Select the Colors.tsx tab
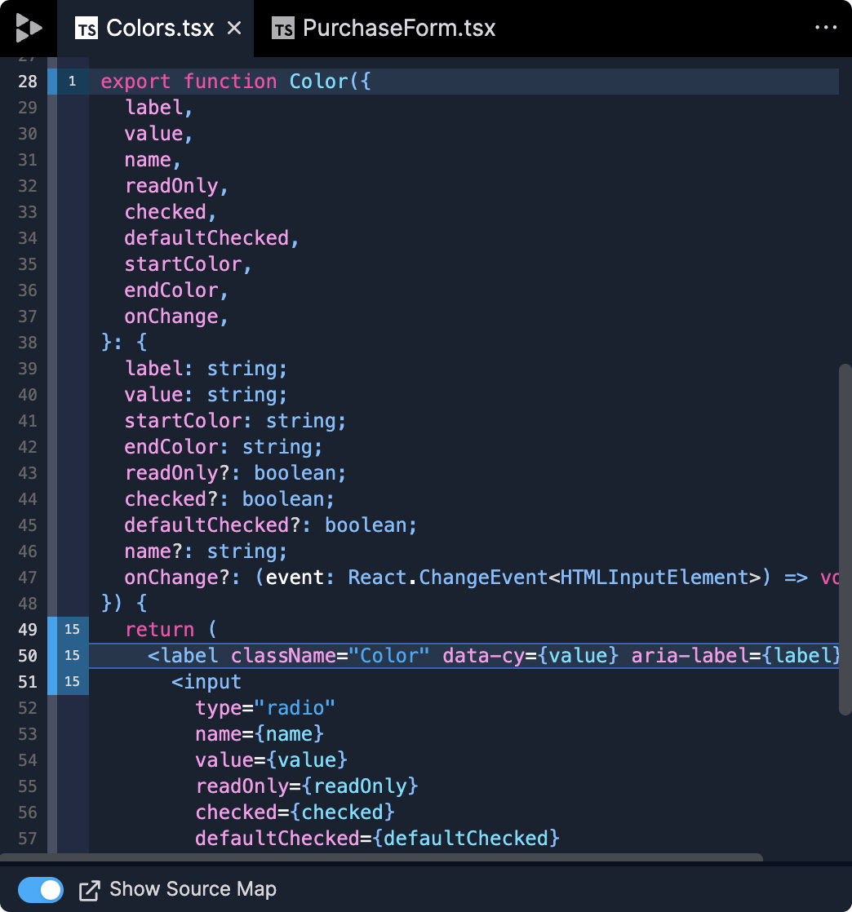The height and width of the screenshot is (912, 852). [x=160, y=29]
